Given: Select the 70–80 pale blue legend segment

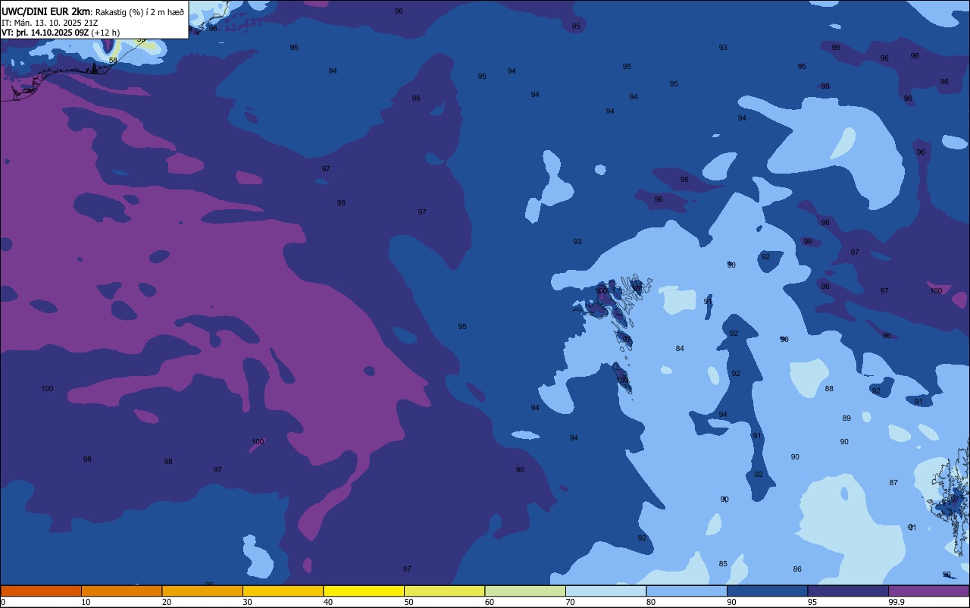Looking at the screenshot, I should click(x=605, y=591).
